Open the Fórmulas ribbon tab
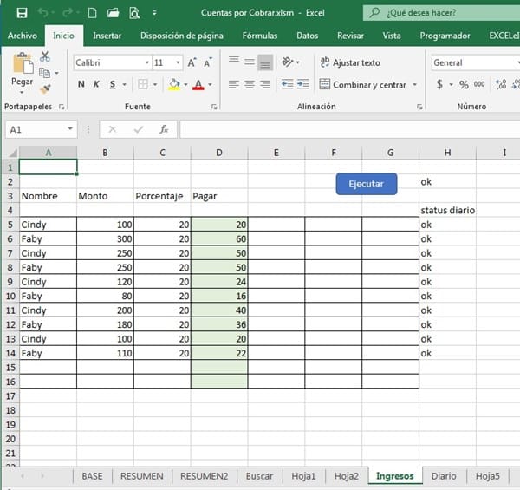This screenshot has height=490, width=520. 260,36
